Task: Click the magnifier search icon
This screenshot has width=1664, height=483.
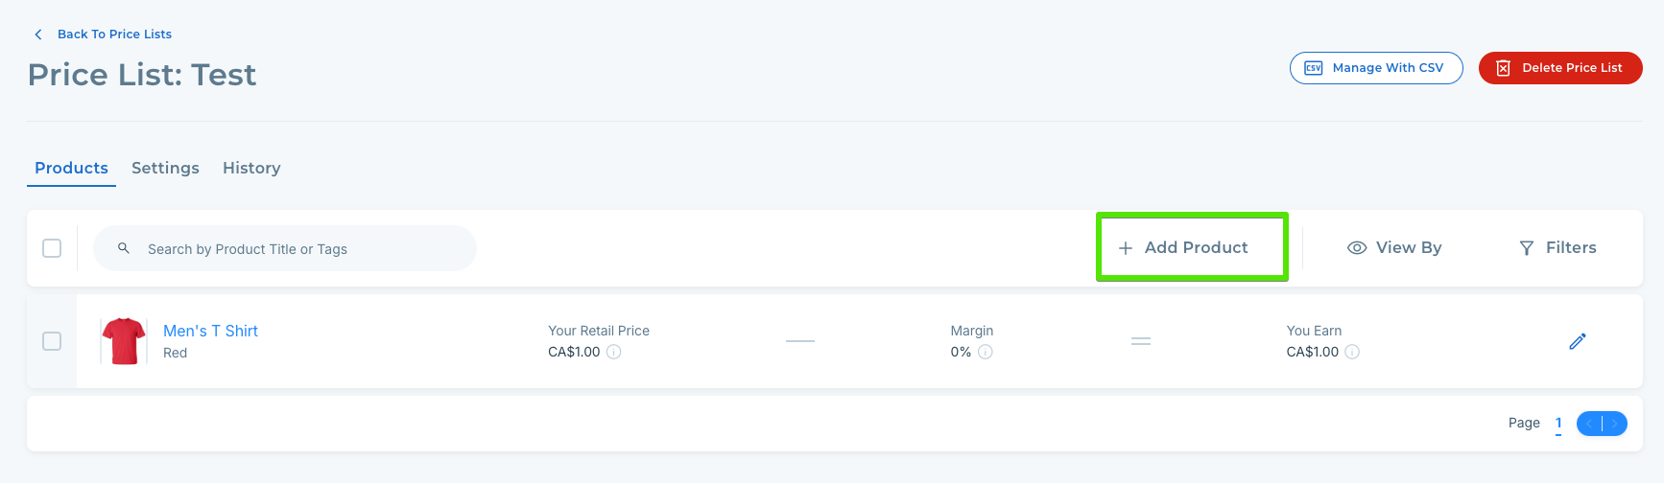Action: tap(124, 248)
